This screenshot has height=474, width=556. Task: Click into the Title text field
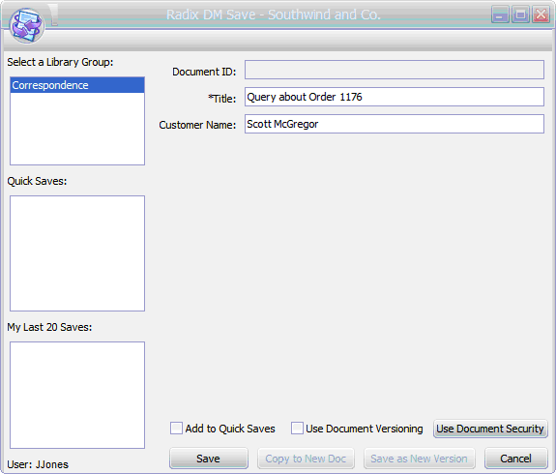click(x=395, y=97)
